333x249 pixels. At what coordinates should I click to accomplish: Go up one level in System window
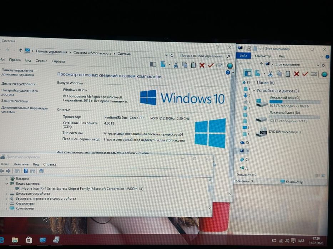pyautogui.click(x=20, y=51)
